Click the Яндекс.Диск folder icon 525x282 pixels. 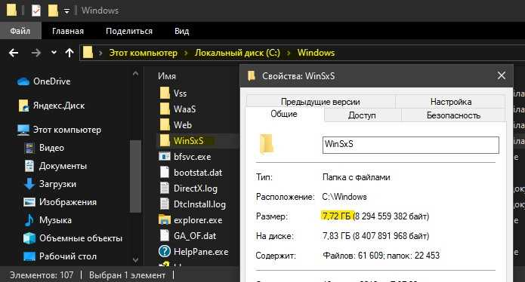pyautogui.click(x=23, y=106)
